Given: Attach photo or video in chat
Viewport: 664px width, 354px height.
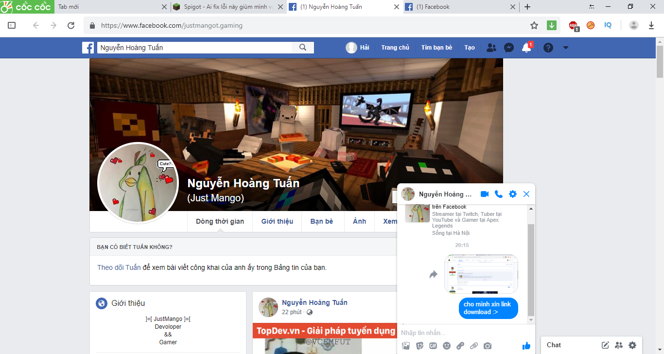Looking at the screenshot, I should (x=406, y=346).
